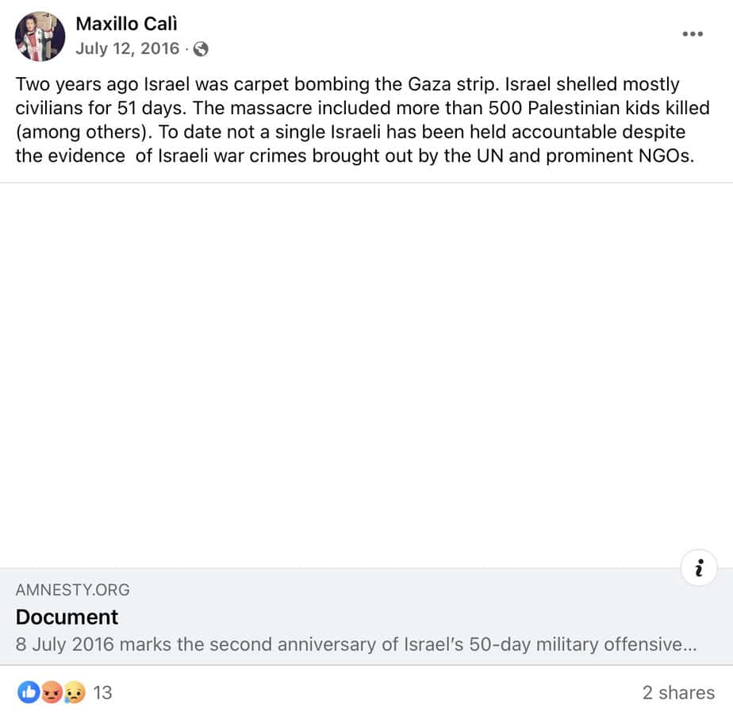Click the info 'i' icon on link preview
This screenshot has width=733, height=716.
699,568
